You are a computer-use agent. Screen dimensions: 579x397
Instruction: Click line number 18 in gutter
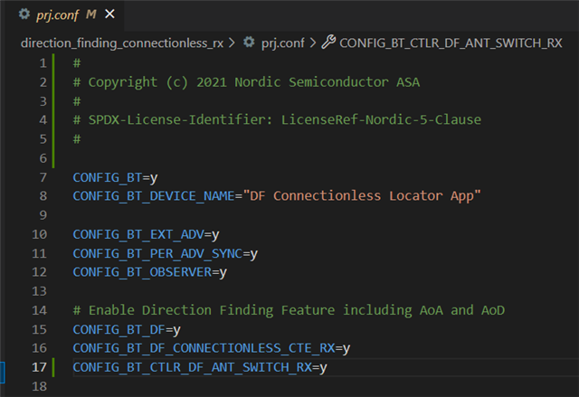(x=40, y=386)
